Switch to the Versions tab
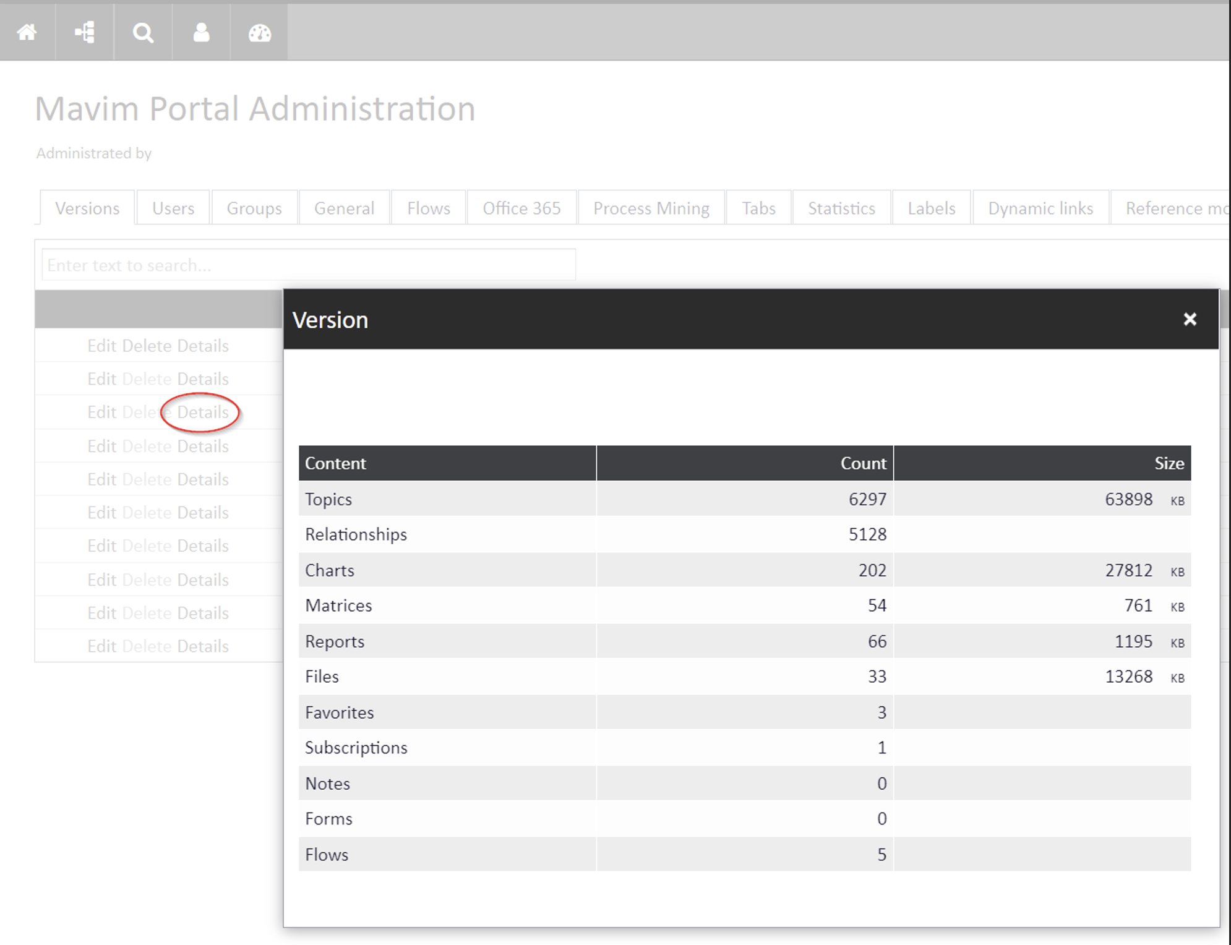 click(x=87, y=208)
